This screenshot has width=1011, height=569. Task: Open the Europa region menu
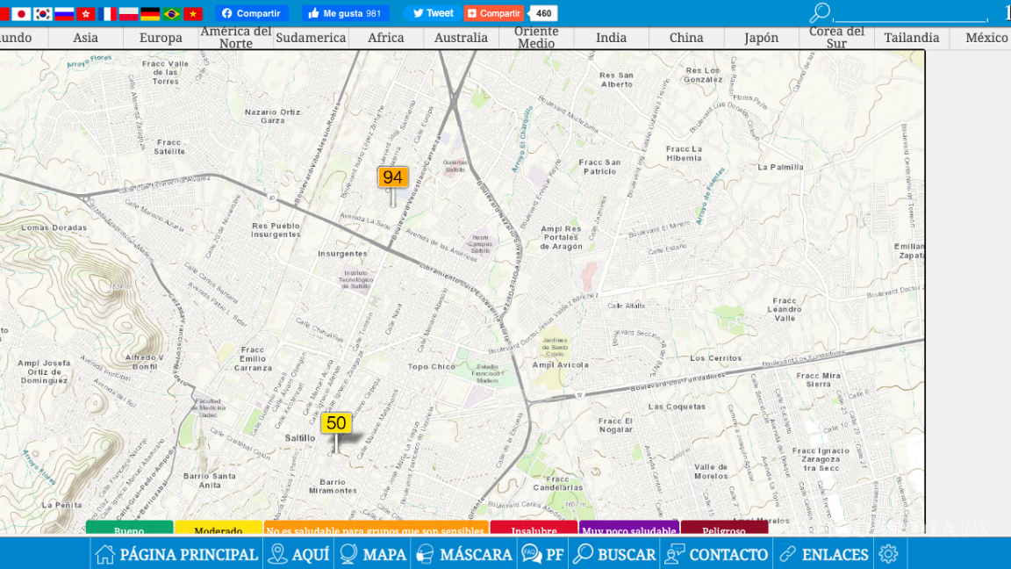coord(161,38)
